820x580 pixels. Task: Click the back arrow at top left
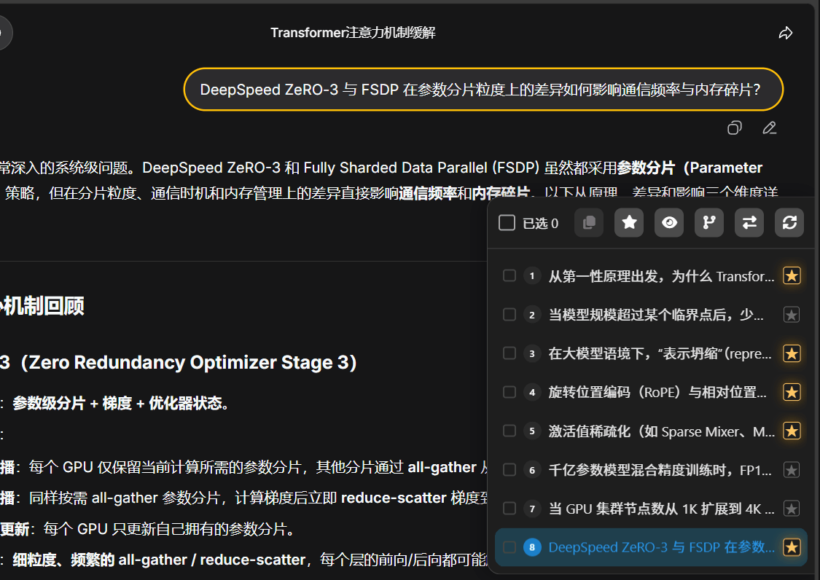[x=4, y=32]
